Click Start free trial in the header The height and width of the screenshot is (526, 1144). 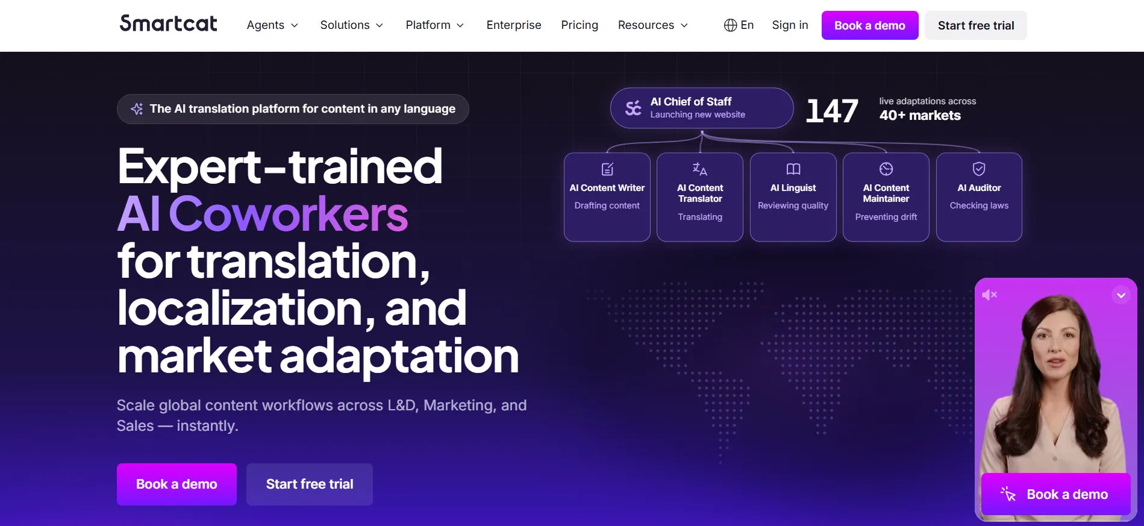pos(976,25)
